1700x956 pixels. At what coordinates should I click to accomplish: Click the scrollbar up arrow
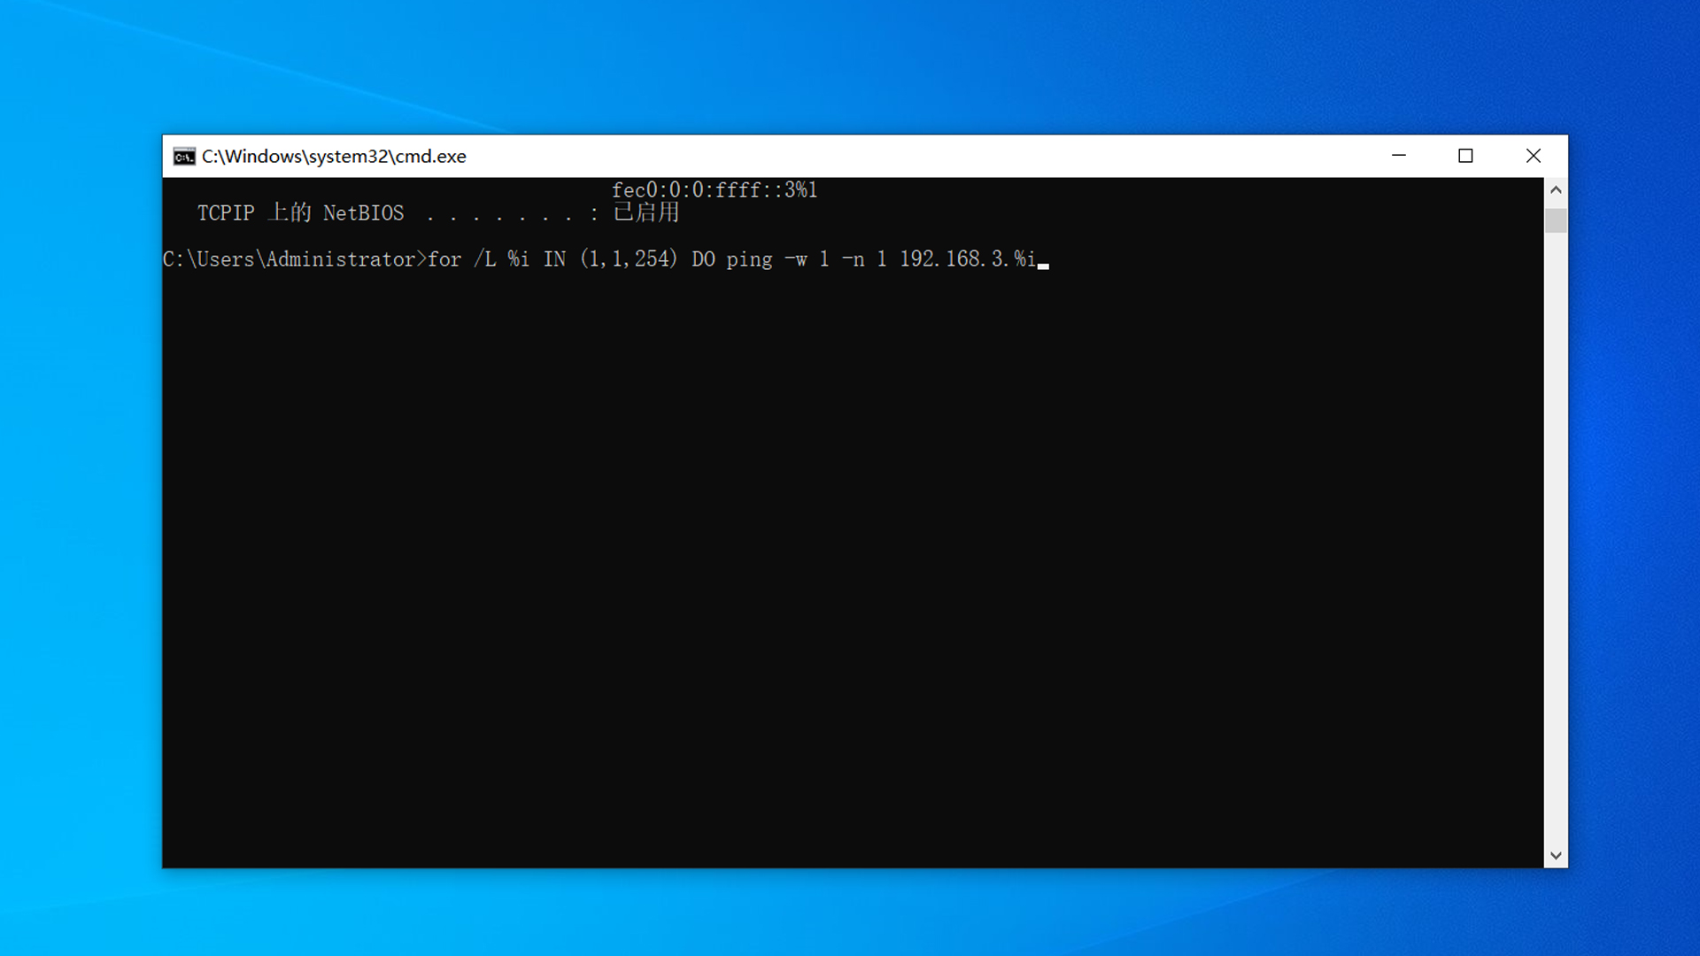tap(1556, 189)
